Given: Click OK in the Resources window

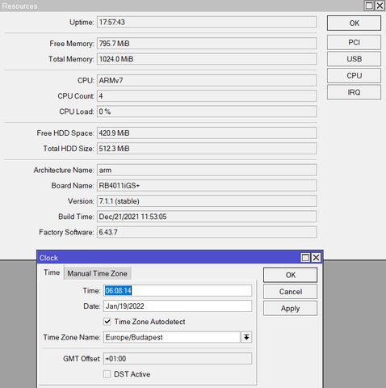Looking at the screenshot, I should click(x=354, y=23).
